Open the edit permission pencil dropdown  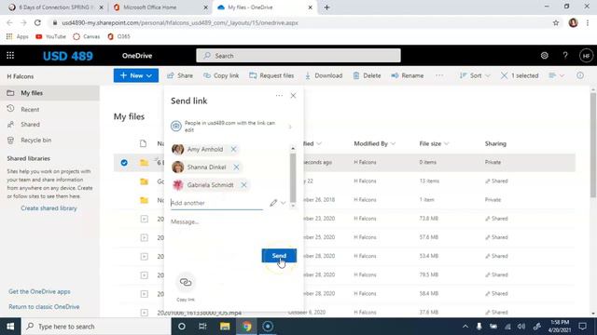pos(278,203)
